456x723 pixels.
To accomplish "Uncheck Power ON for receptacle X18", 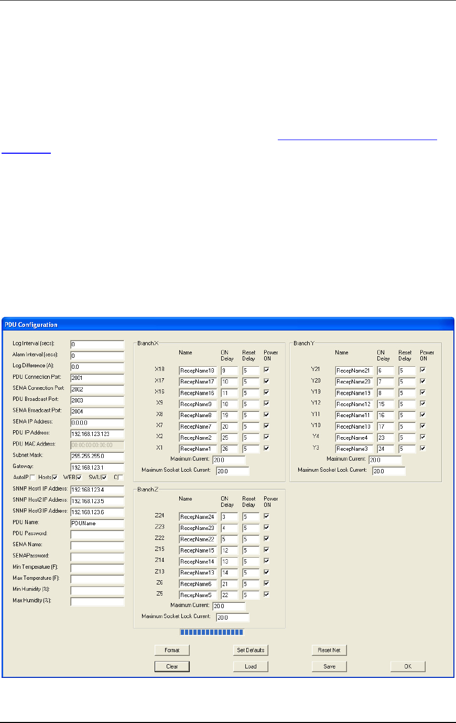I will click(267, 370).
